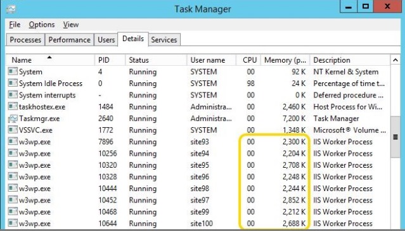Sort by the Description column header
Viewport: 405px width, 231px height.
tap(350, 60)
